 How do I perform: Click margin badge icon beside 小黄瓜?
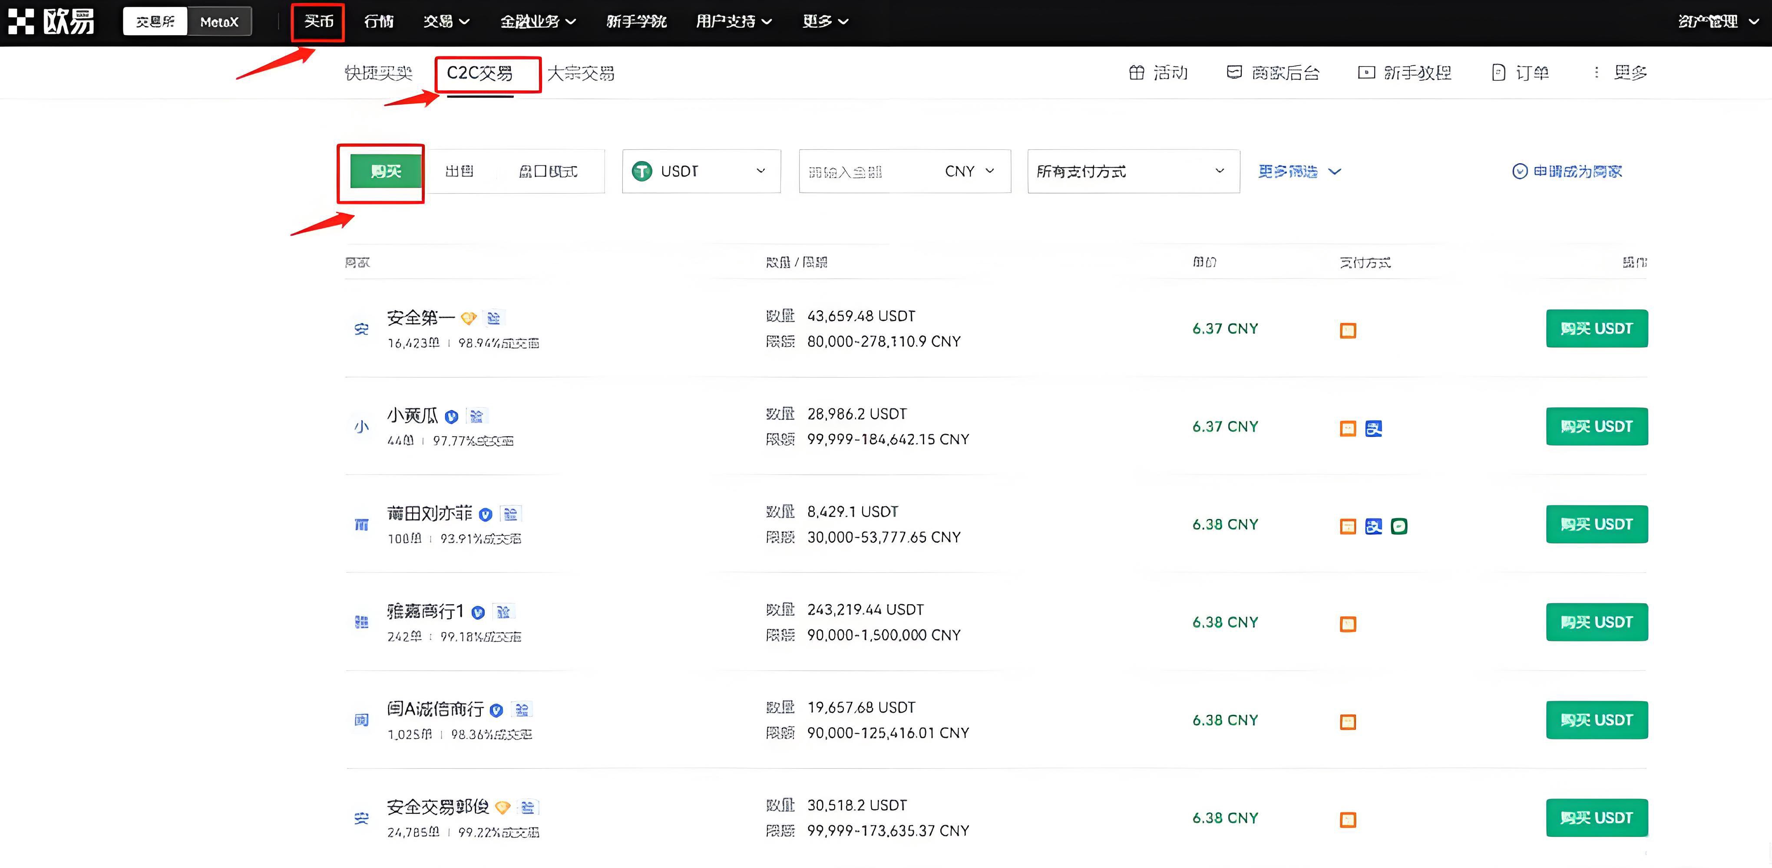476,417
